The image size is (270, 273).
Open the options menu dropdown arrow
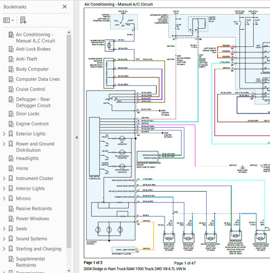coord(13,20)
